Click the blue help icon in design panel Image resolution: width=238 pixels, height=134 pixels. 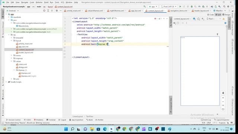point(225,23)
